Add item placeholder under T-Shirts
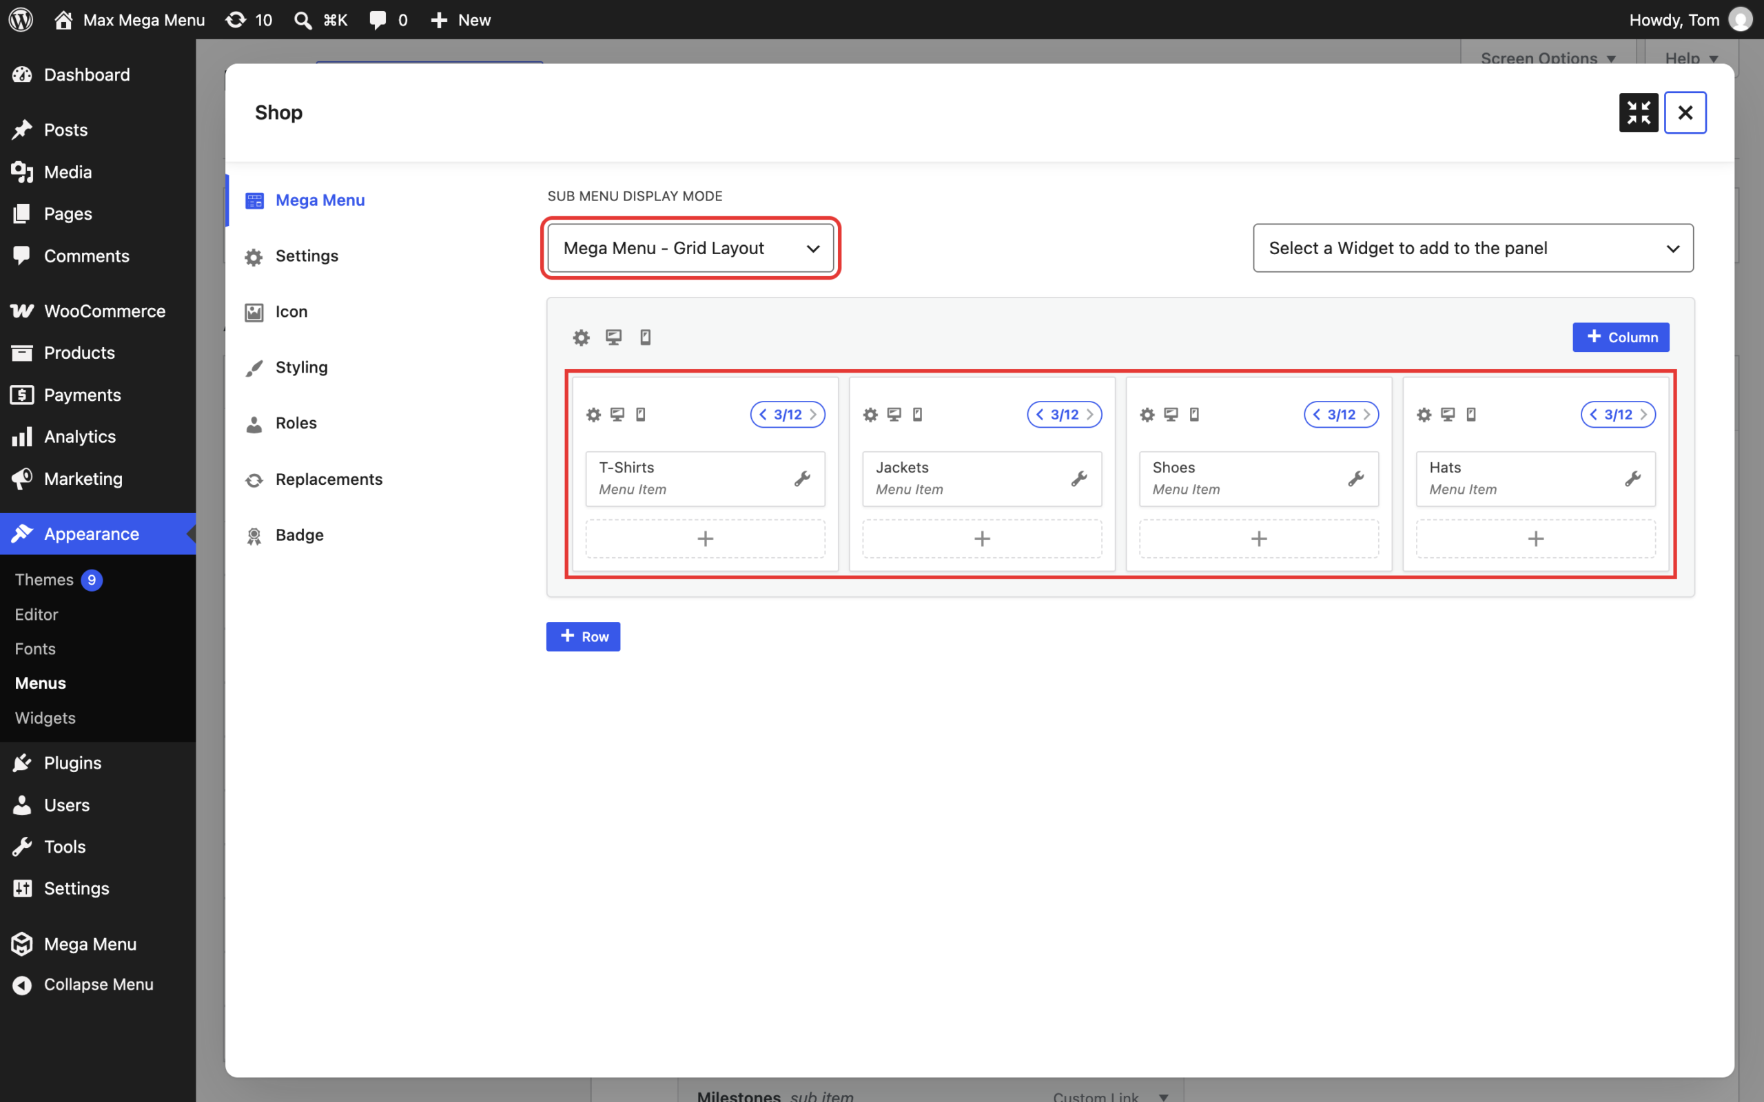The width and height of the screenshot is (1764, 1102). (x=705, y=539)
